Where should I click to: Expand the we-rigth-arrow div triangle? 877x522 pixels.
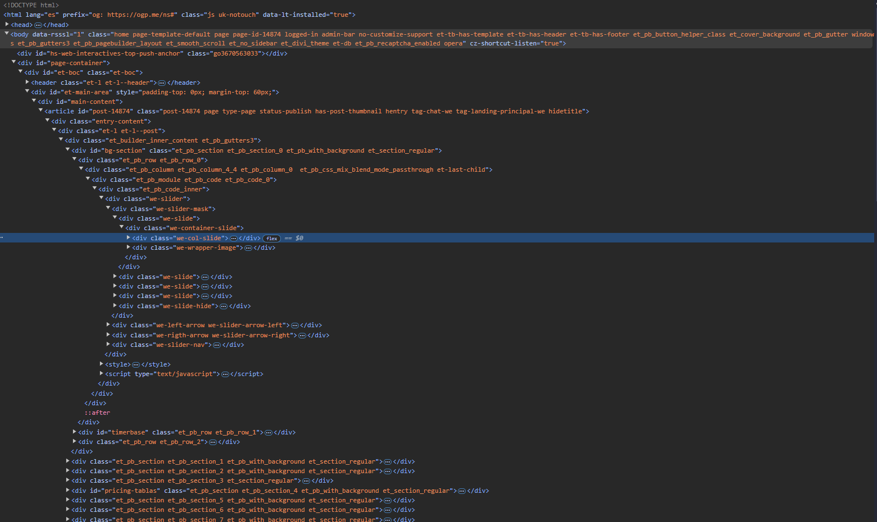108,335
